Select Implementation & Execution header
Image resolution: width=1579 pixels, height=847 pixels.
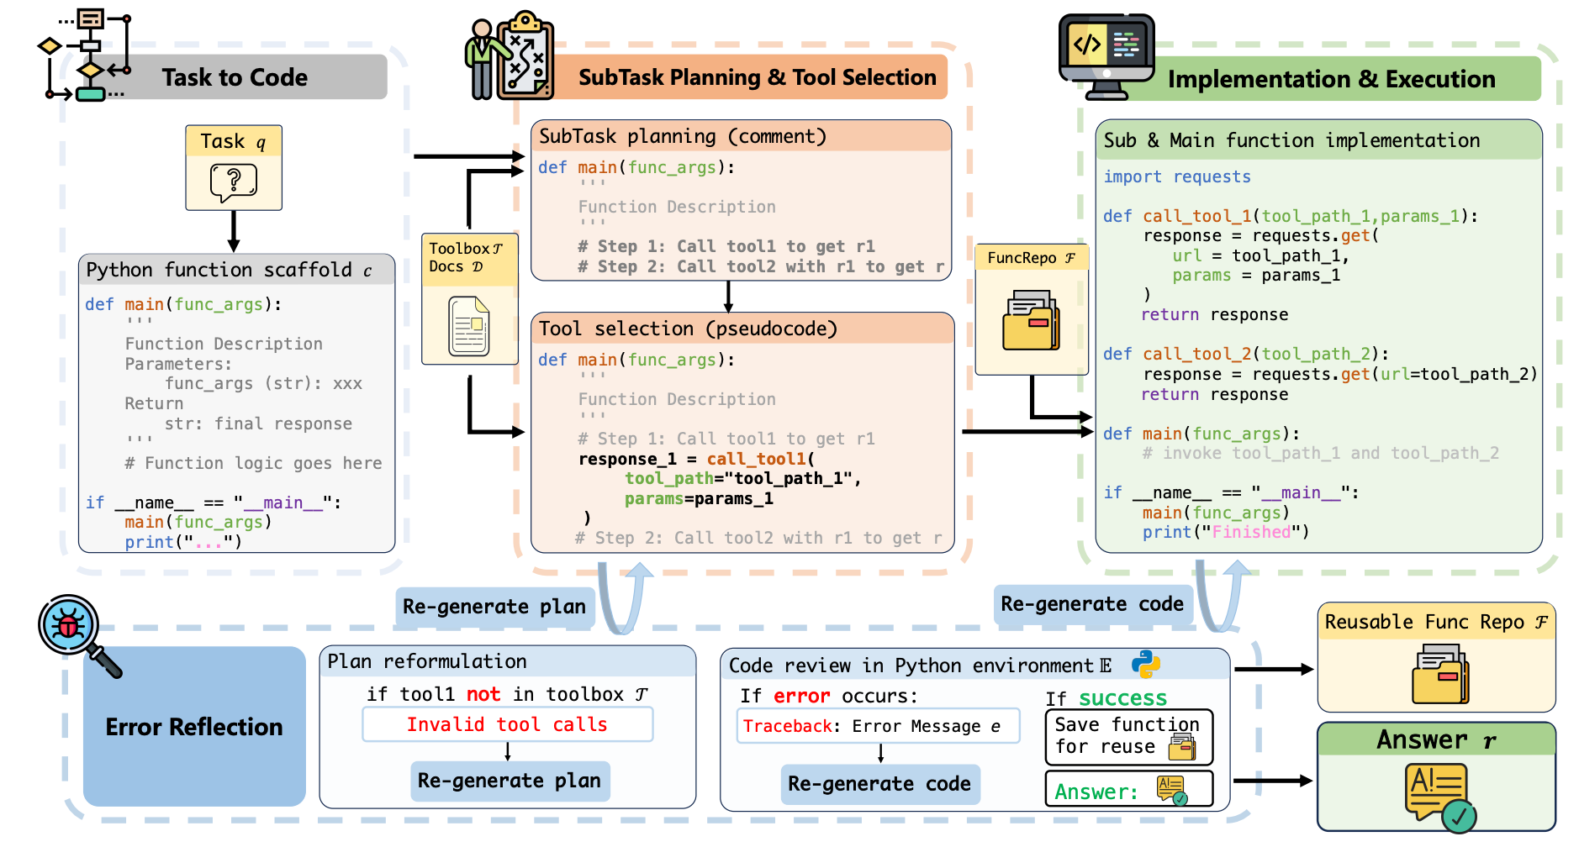[x=1331, y=80]
